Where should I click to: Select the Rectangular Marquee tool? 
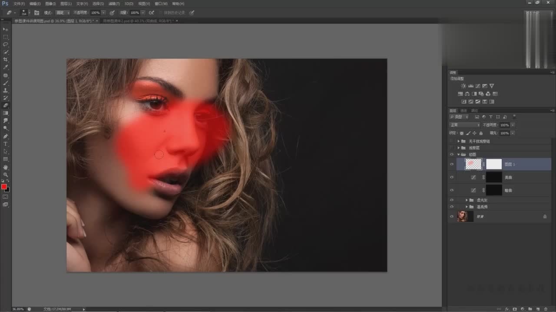tap(6, 37)
